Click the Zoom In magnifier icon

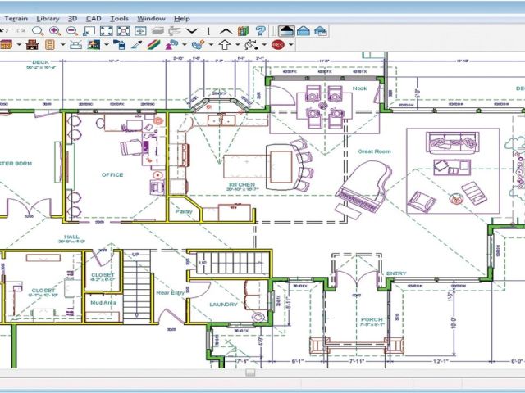click(54, 31)
